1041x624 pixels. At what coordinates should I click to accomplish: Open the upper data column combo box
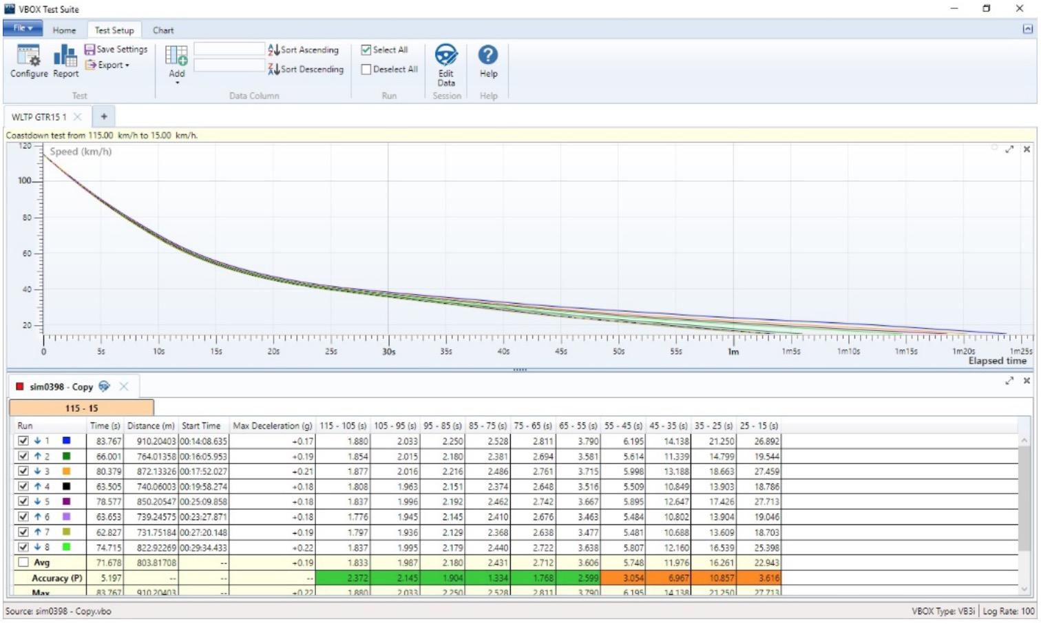coord(229,49)
